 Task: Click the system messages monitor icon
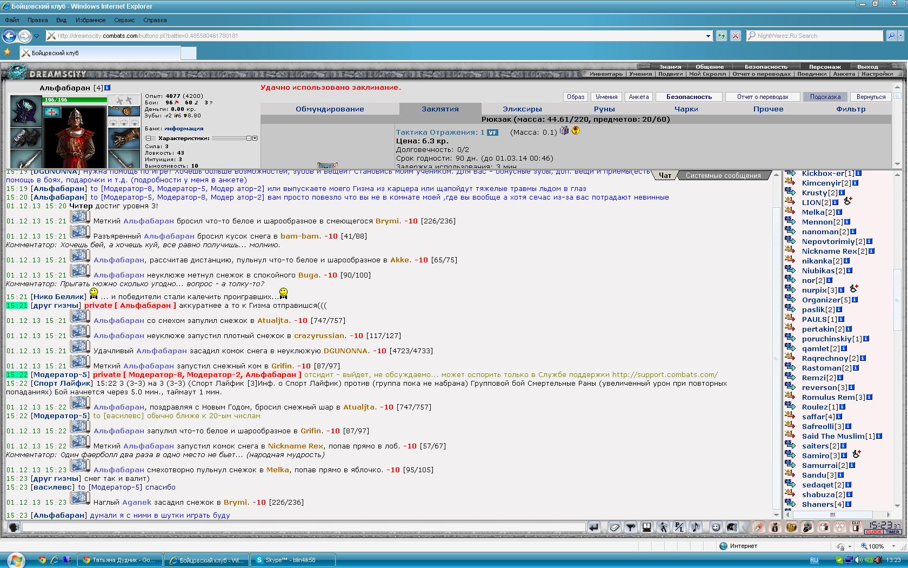pyautogui.click(x=646, y=527)
